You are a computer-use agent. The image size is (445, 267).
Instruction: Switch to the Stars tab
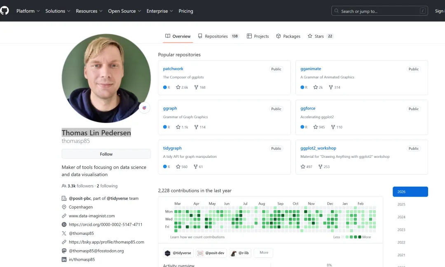pyautogui.click(x=321, y=36)
